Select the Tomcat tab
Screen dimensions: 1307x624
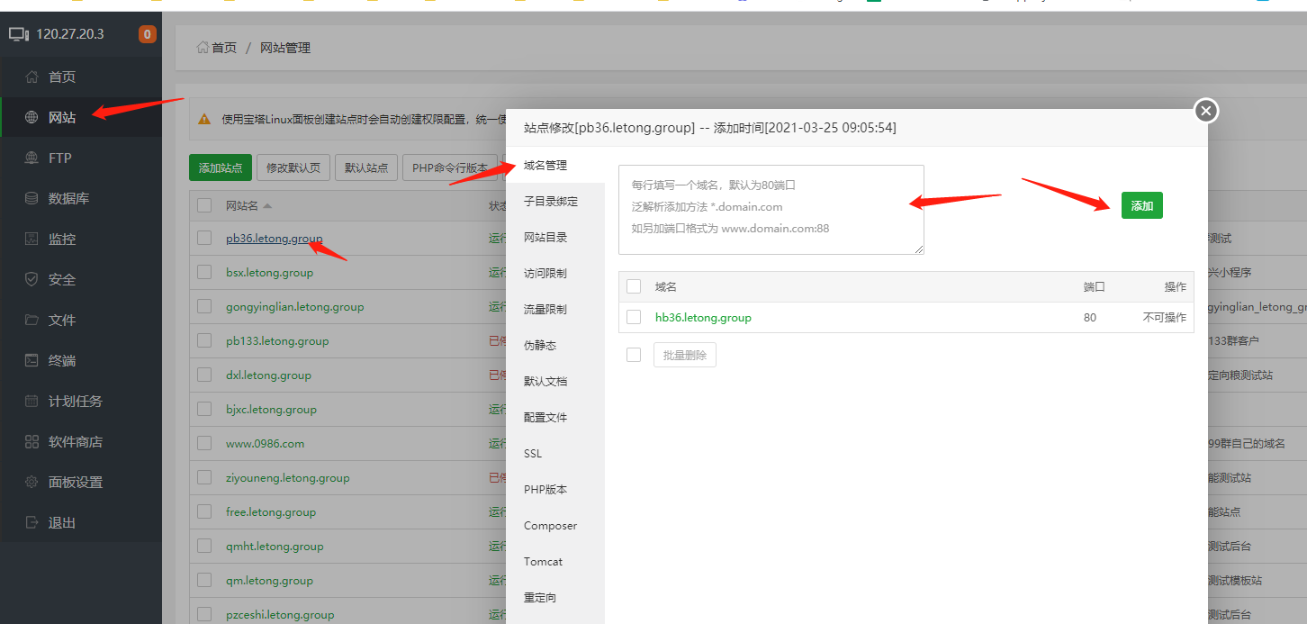[x=555, y=562]
